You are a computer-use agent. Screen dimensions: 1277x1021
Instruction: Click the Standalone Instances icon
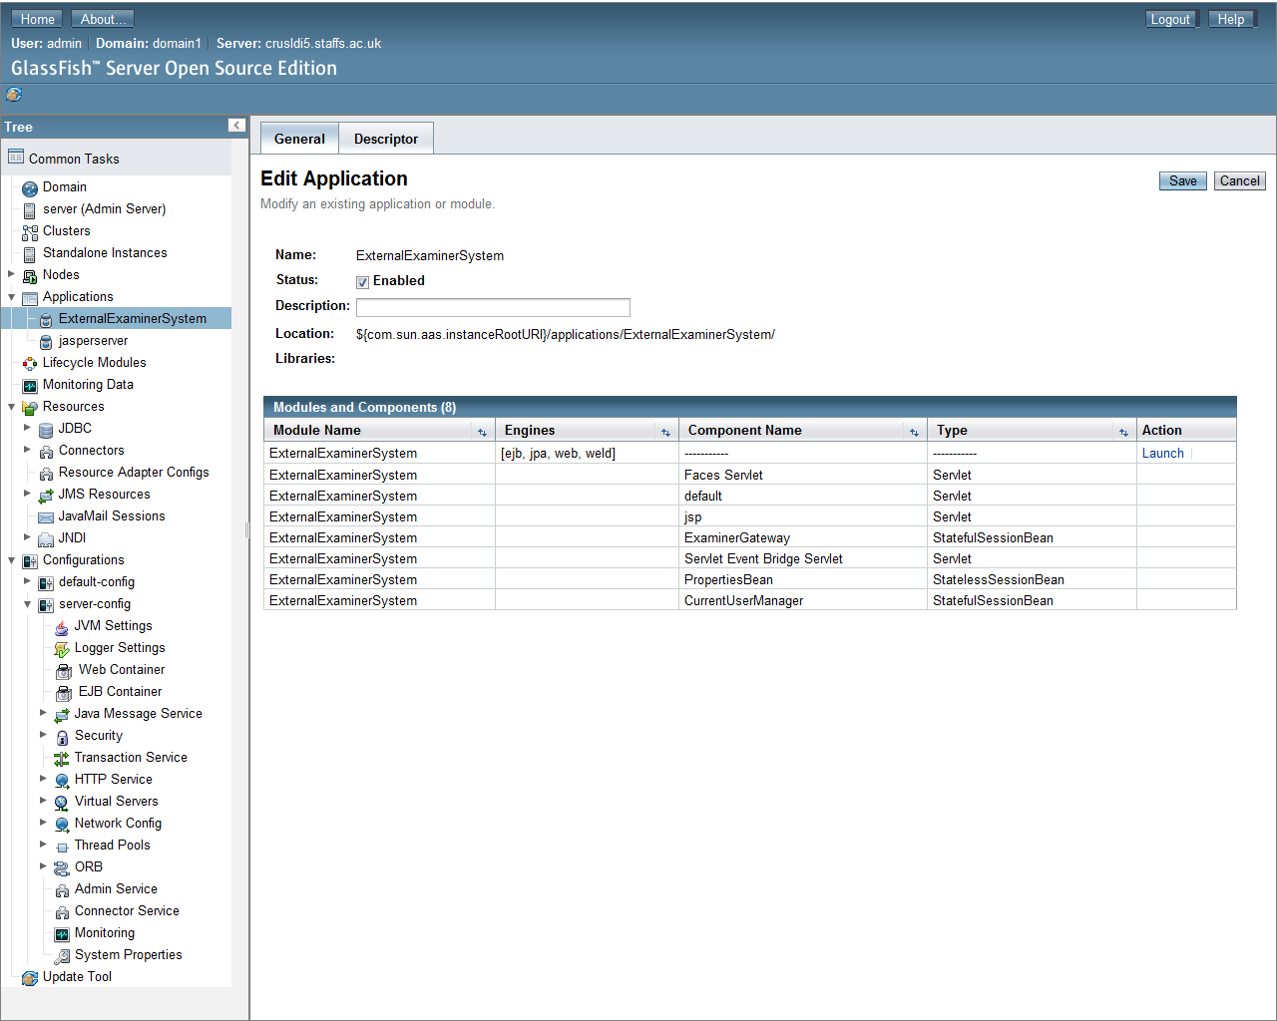point(30,253)
